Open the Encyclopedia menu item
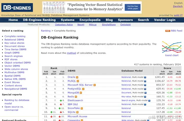Viewport: 184px width, 121px height. coord(90,20)
